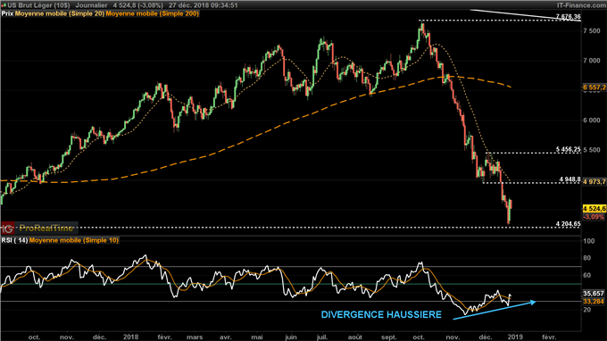Open the RSI (14) indicator settings label
This screenshot has height=341, width=607.
[x=14, y=240]
